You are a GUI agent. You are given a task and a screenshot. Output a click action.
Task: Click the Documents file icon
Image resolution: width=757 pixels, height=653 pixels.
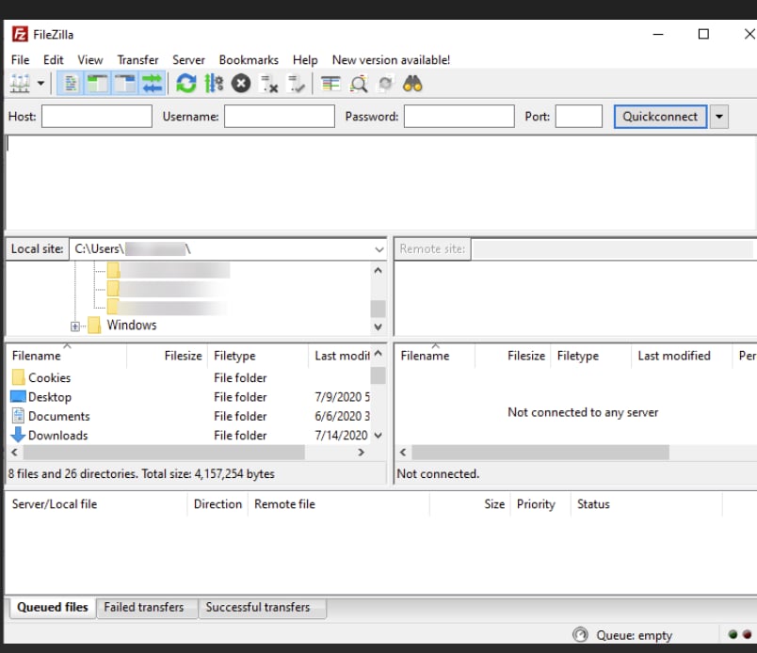pyautogui.click(x=18, y=416)
